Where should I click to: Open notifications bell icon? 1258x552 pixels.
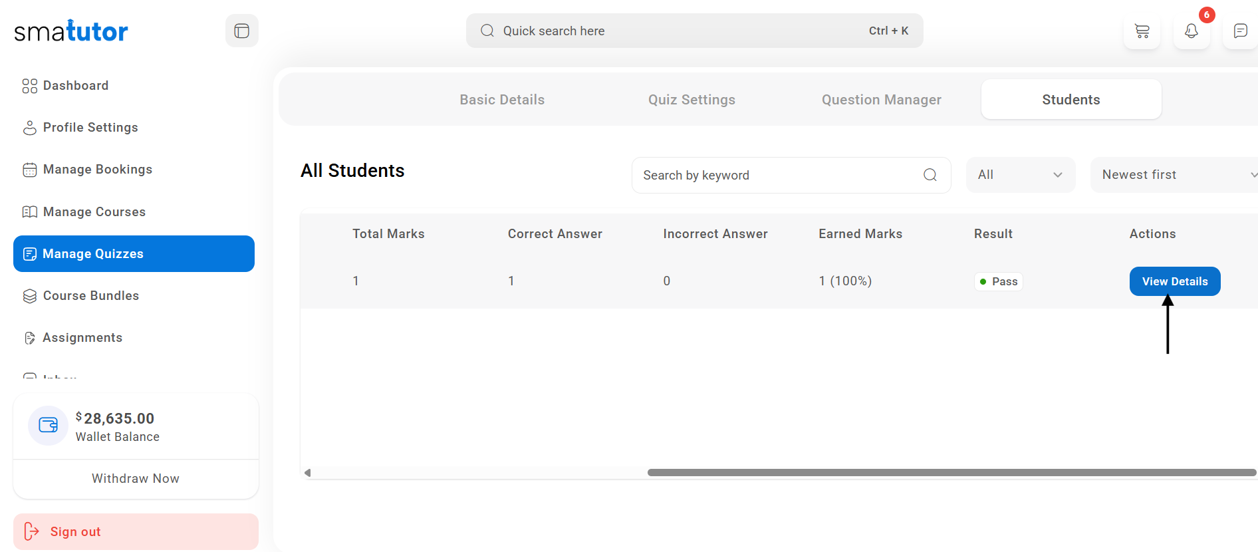coord(1191,31)
